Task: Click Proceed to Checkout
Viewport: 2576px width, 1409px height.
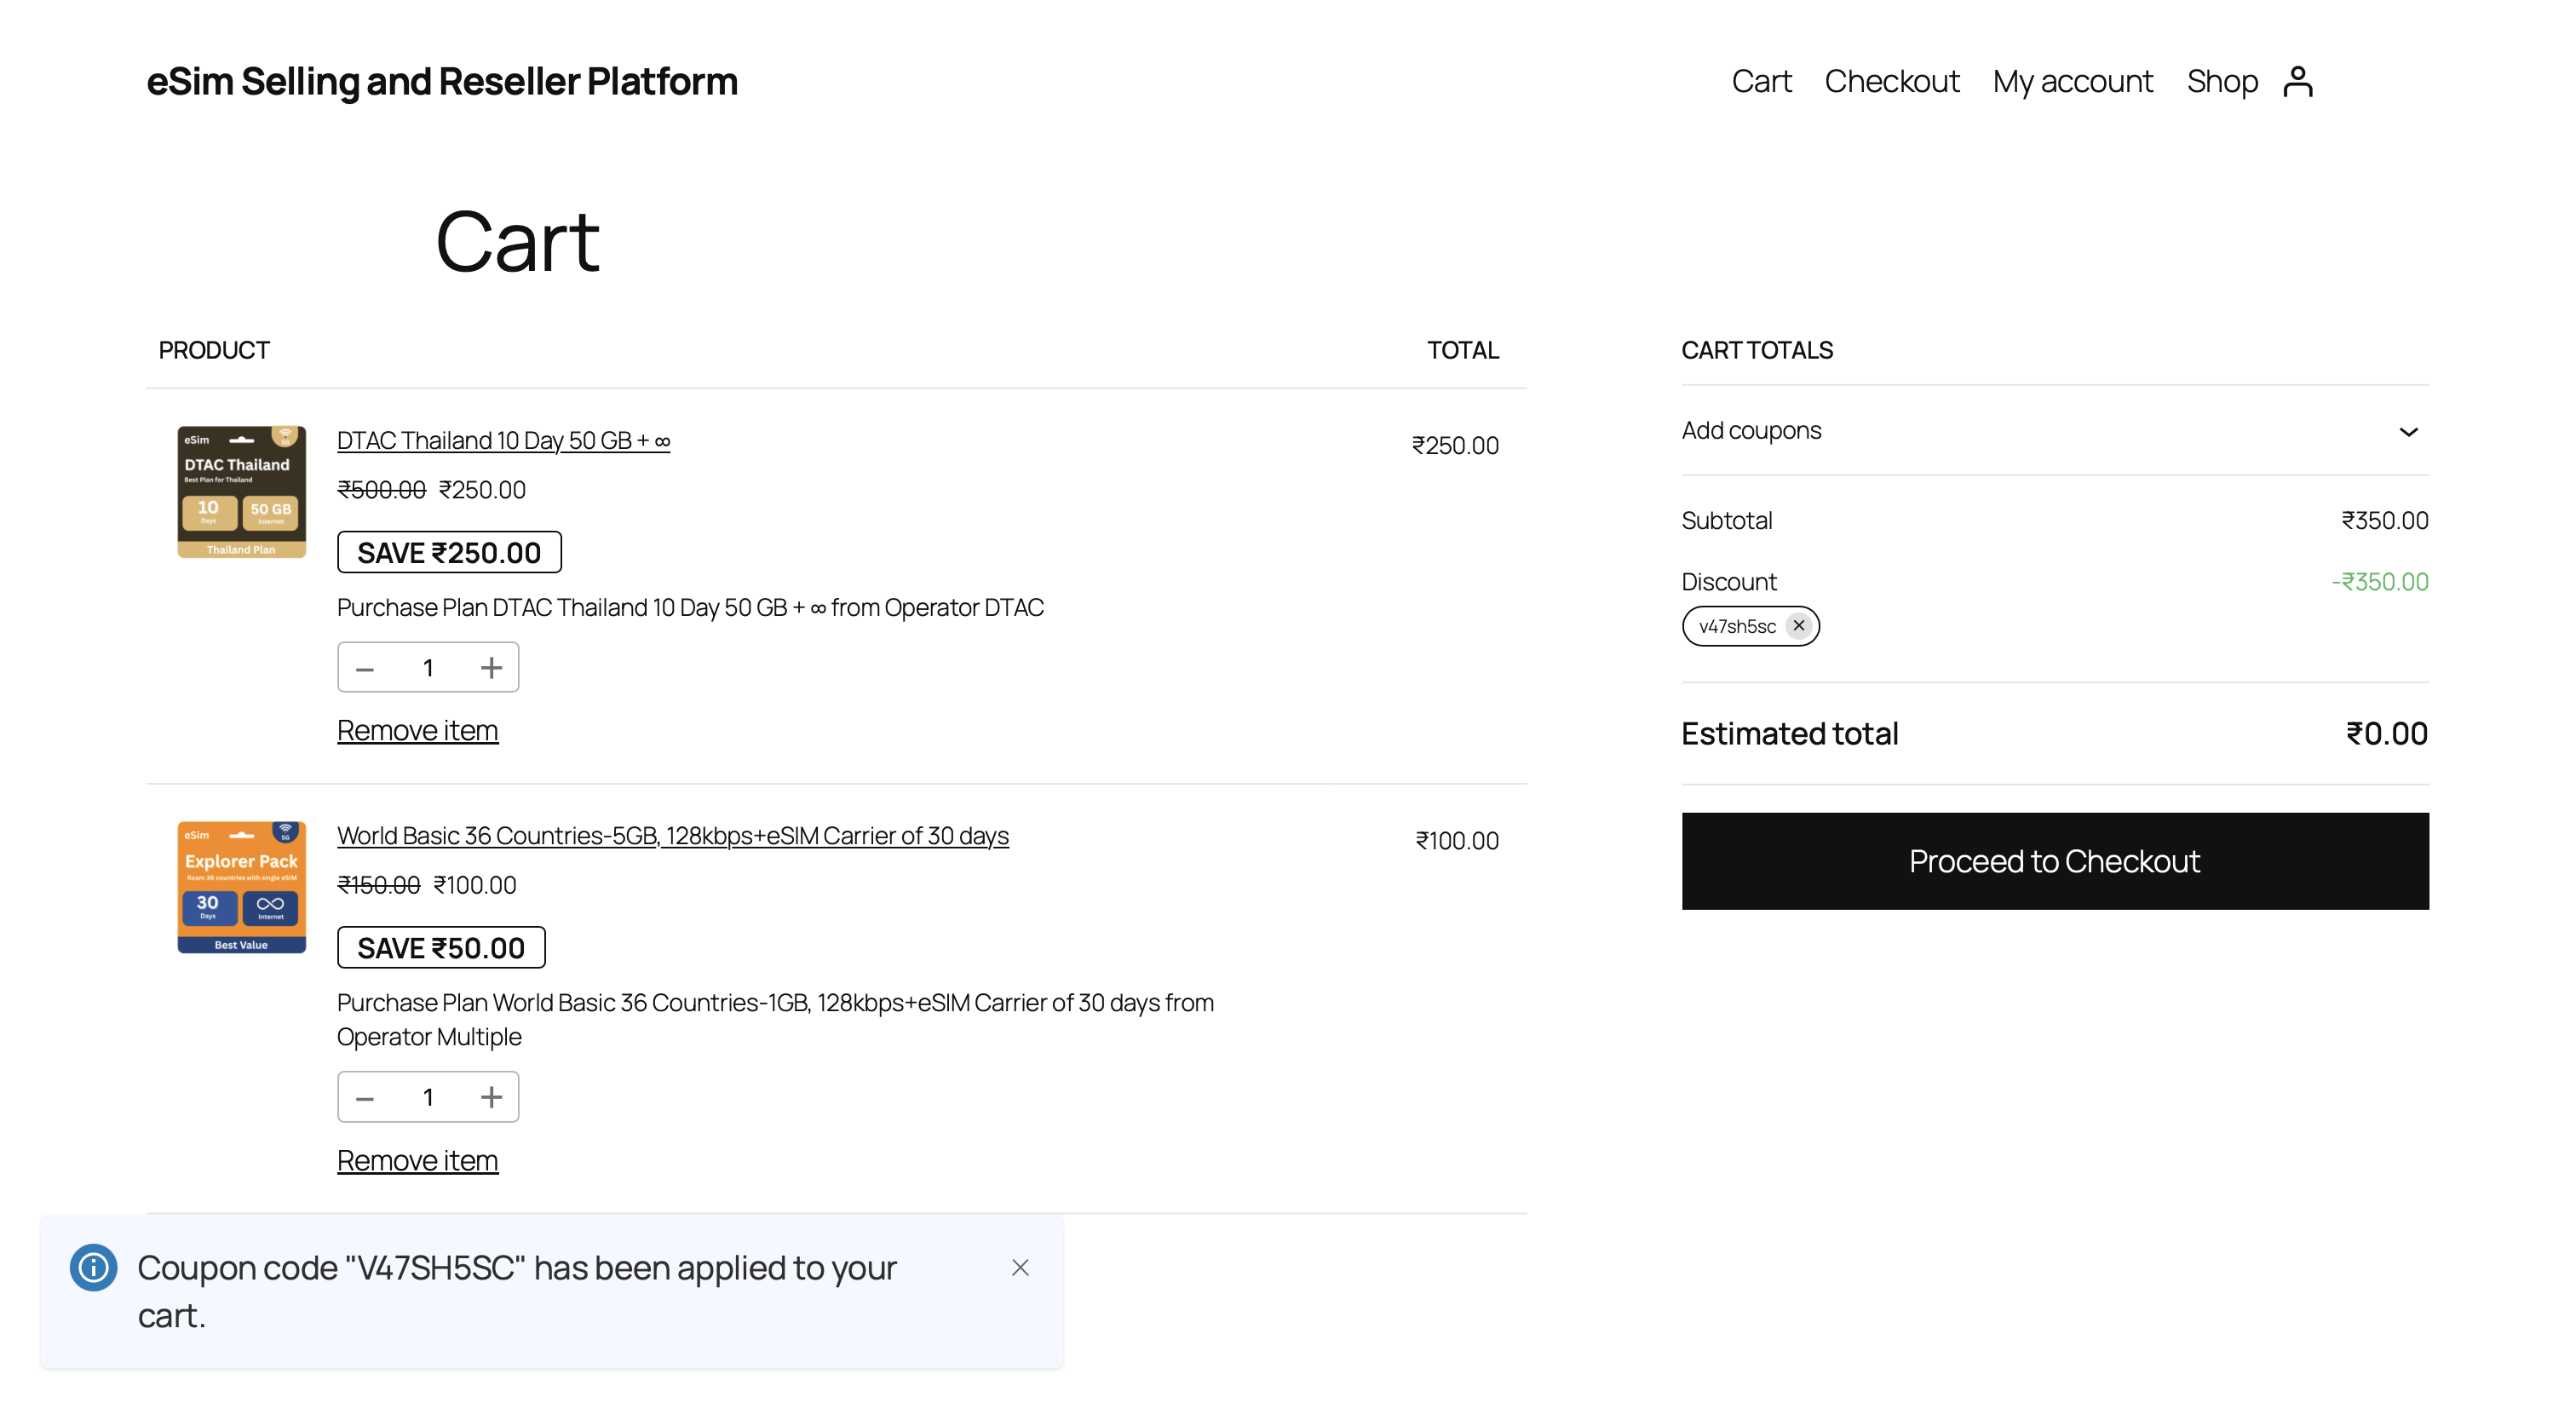Action: (2054, 861)
